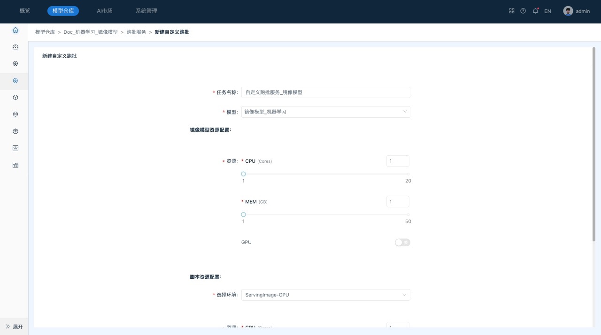This screenshot has width=601, height=335.
Task: Switch language with EN button
Action: coord(547,11)
